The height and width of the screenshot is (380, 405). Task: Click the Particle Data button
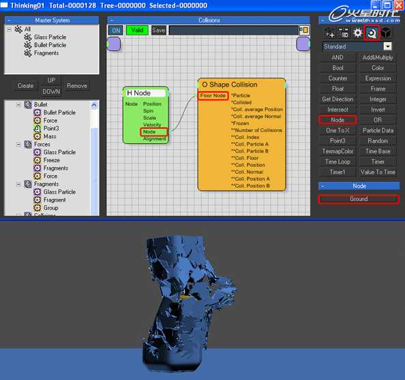pos(378,131)
